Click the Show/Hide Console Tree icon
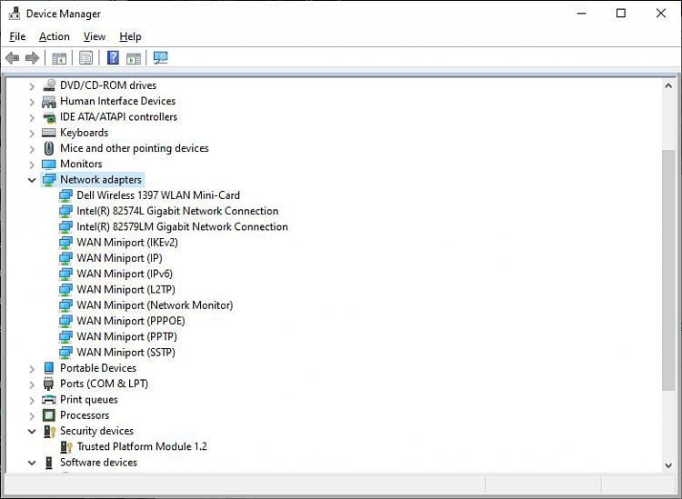Viewport: 682px width, 499px height. click(x=59, y=58)
